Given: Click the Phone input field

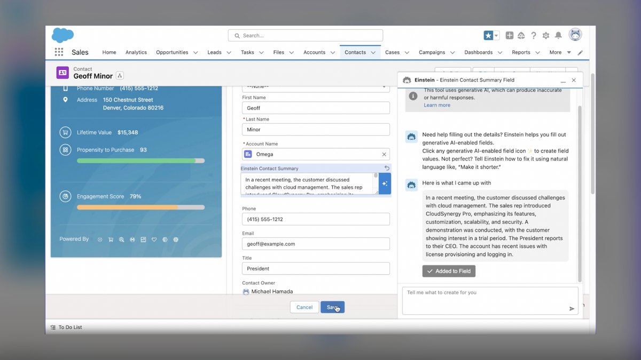Looking at the screenshot, I should pos(316,219).
